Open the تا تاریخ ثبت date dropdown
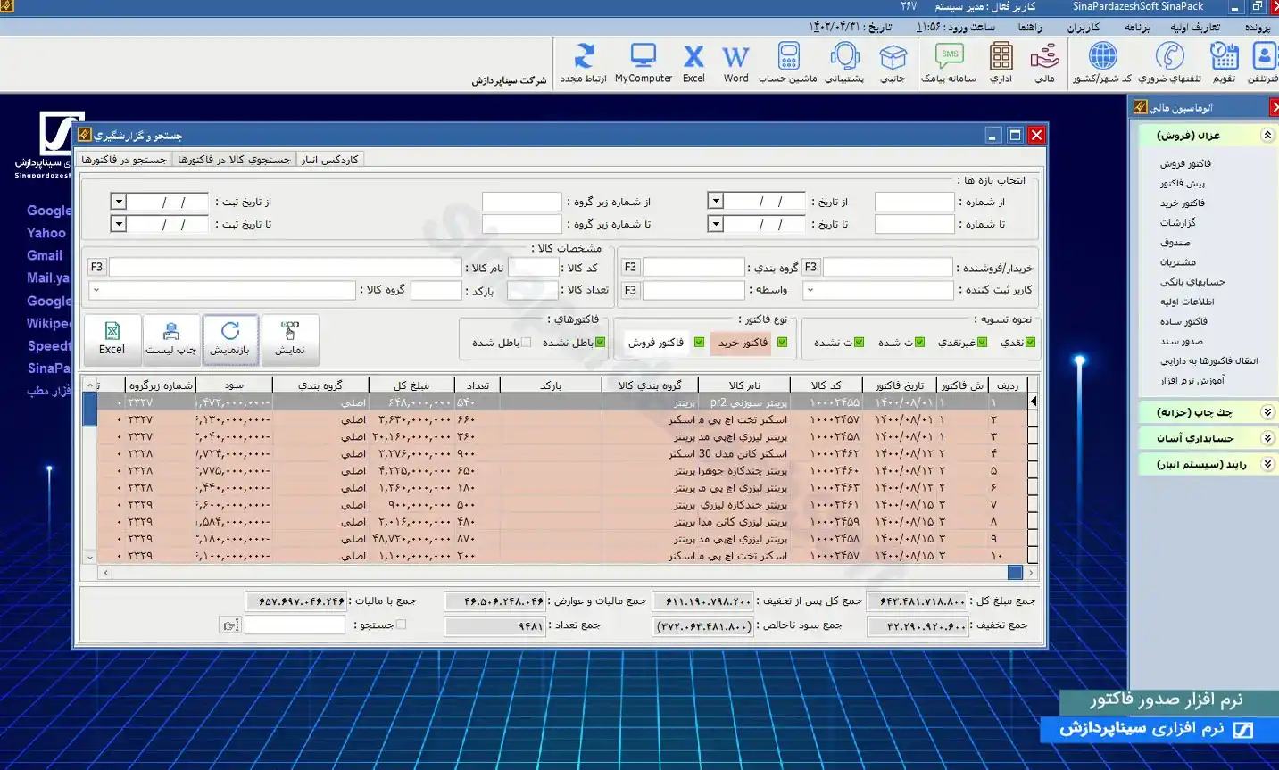Screen dimensions: 1279x770 coord(118,224)
